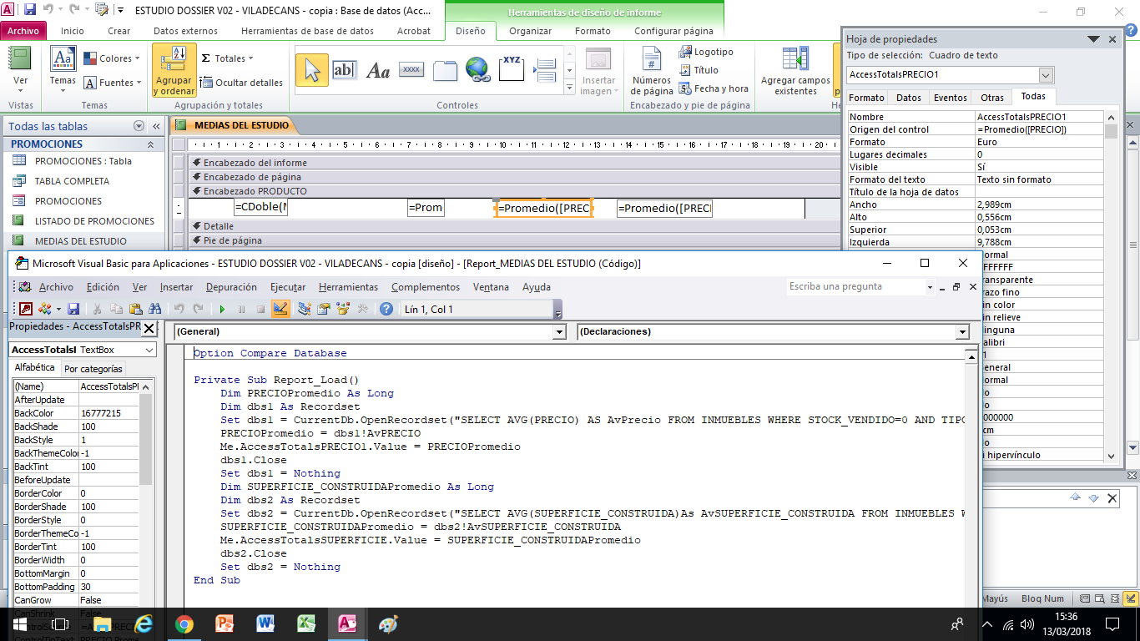The image size is (1140, 641).
Task: Run the macro with the green play icon
Action: (x=222, y=309)
